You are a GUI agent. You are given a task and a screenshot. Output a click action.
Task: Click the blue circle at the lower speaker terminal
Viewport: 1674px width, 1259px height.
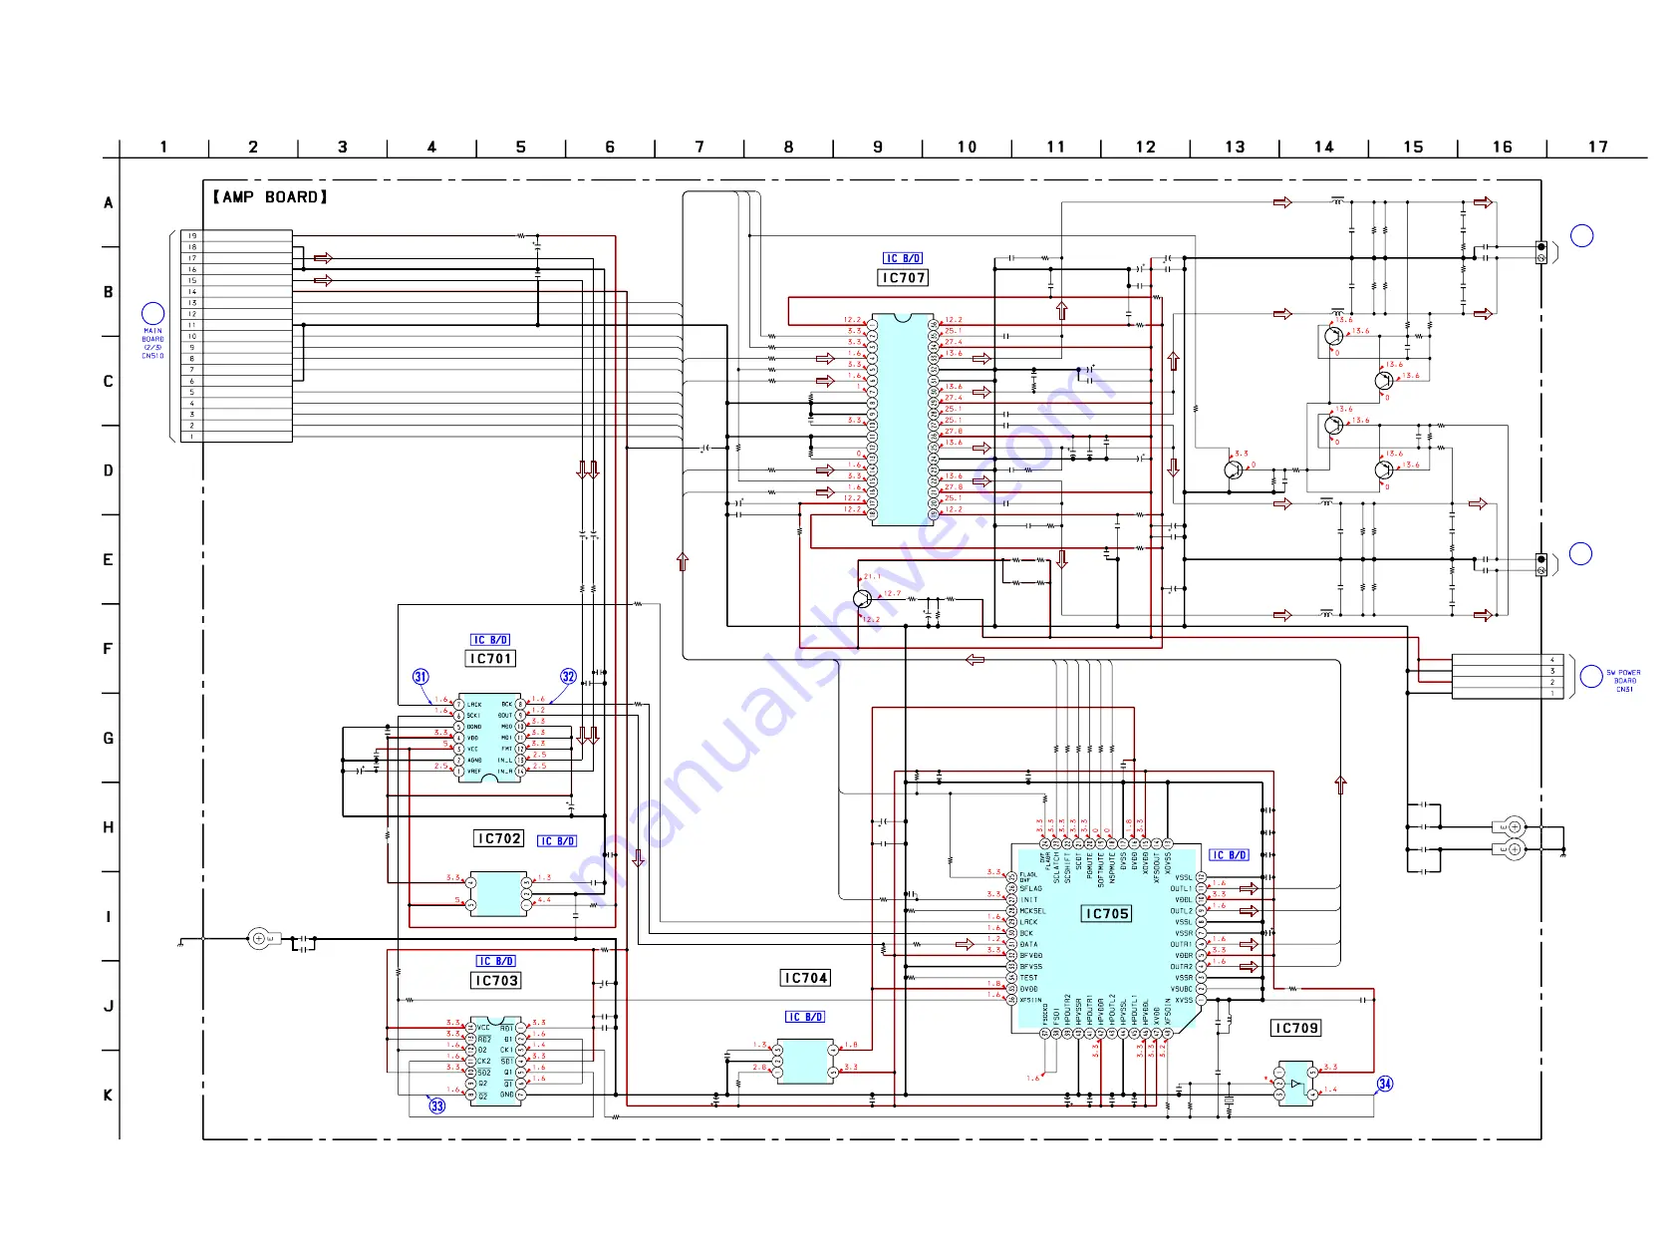coord(1580,553)
